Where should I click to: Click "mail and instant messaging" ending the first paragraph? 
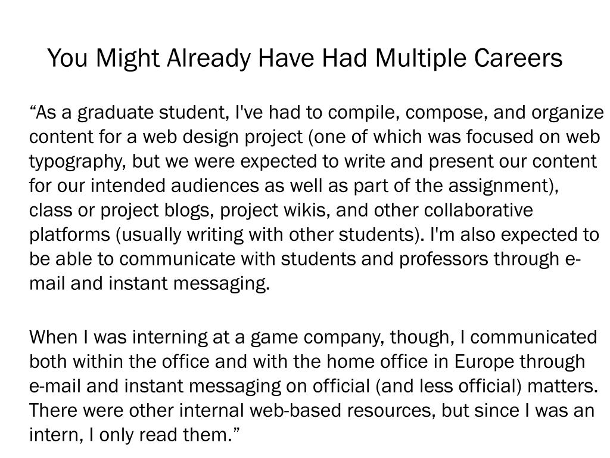[x=150, y=283]
